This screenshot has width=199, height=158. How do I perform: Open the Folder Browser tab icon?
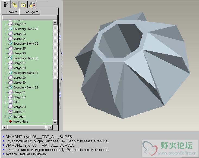[x=15, y=5]
